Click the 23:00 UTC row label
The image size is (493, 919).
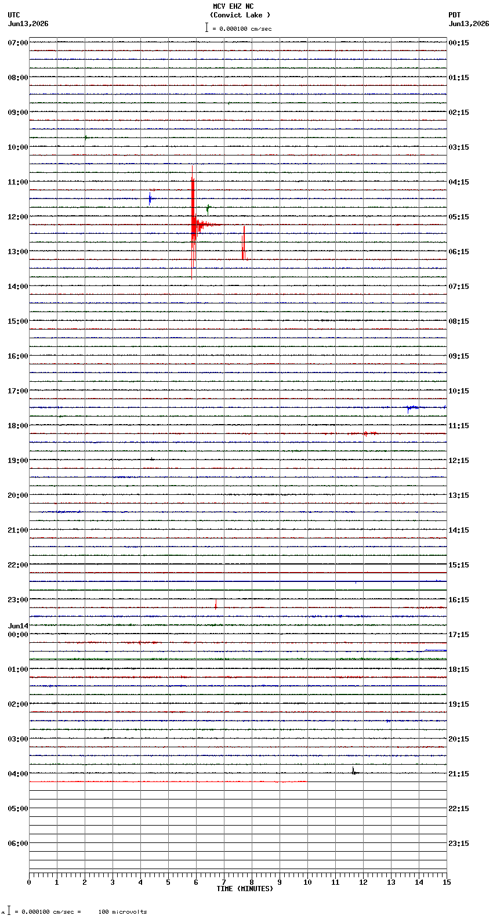pos(18,600)
